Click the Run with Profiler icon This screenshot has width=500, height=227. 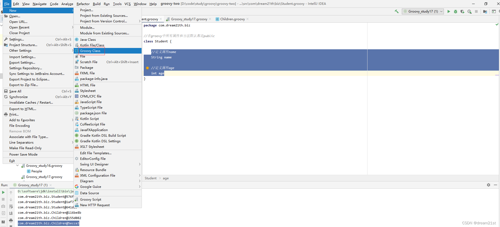pos(469,11)
